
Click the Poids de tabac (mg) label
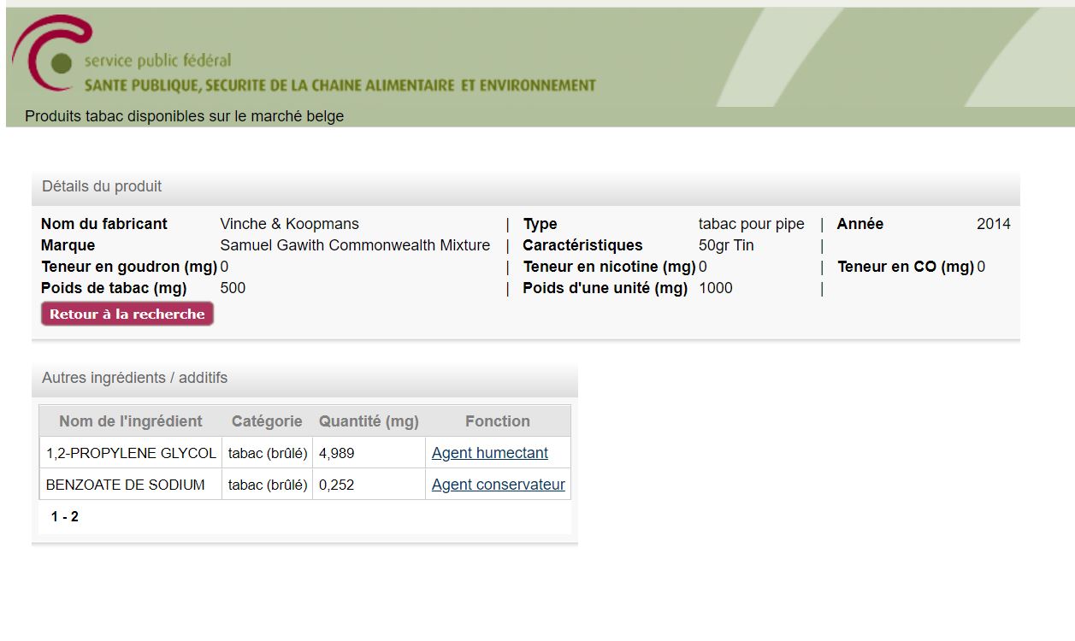pyautogui.click(x=114, y=288)
